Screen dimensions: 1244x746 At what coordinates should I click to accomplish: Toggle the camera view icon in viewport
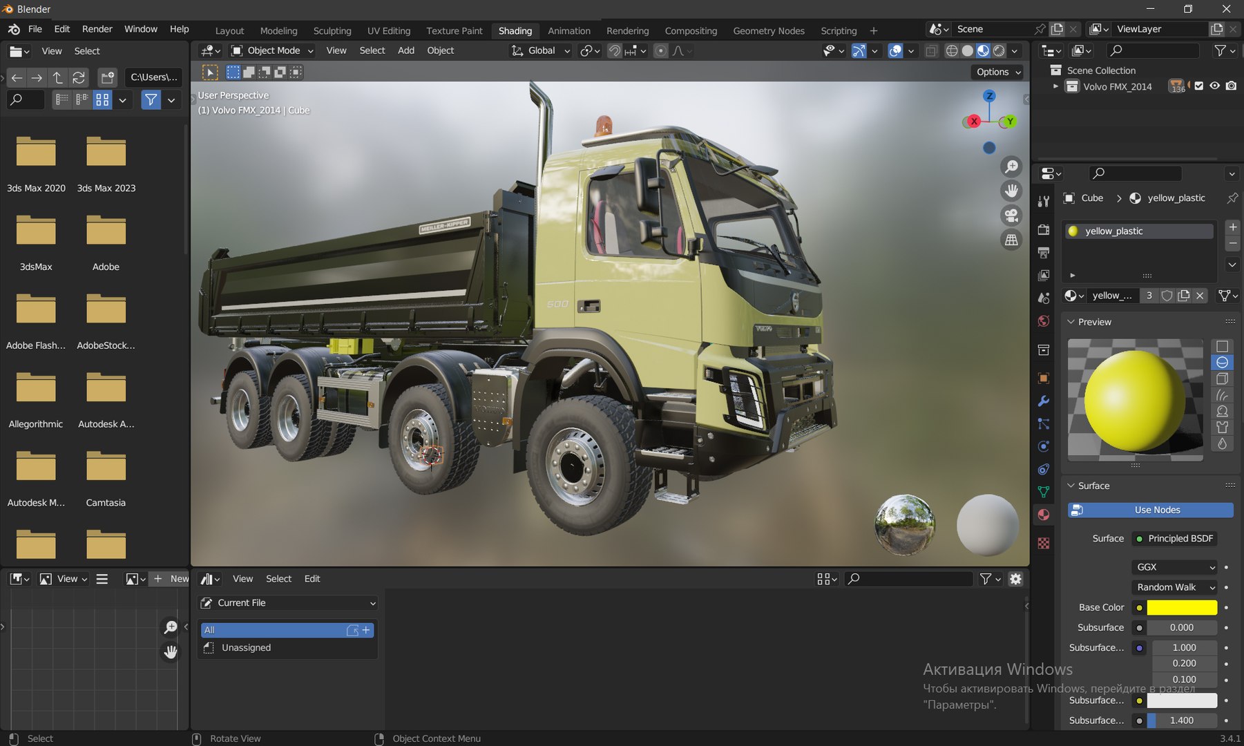(1011, 216)
